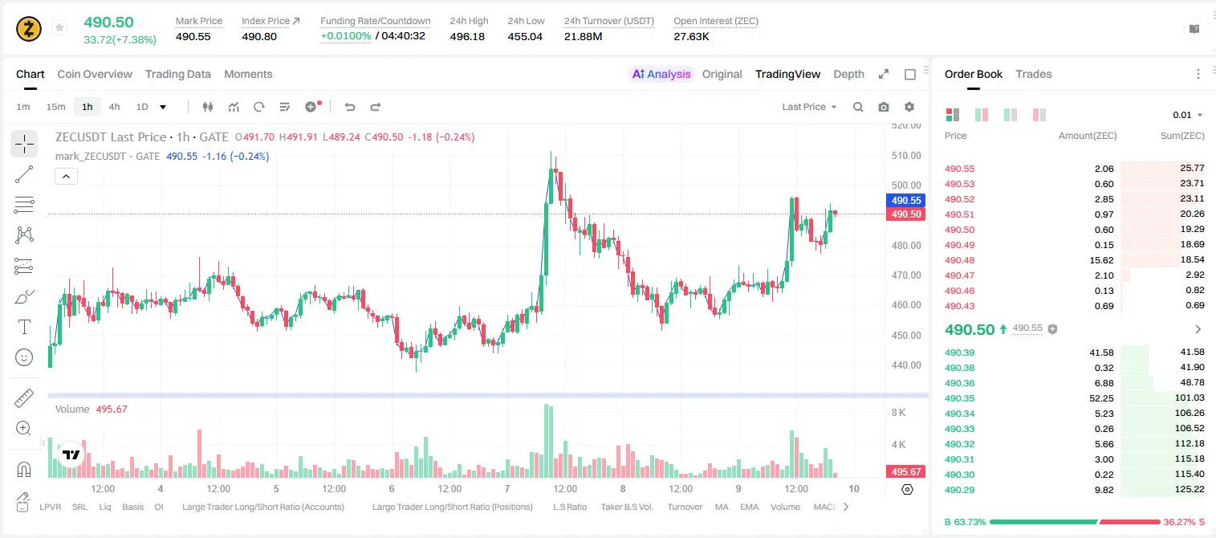Add ZEC to favorites star
The height and width of the screenshot is (538, 1216).
point(59,28)
